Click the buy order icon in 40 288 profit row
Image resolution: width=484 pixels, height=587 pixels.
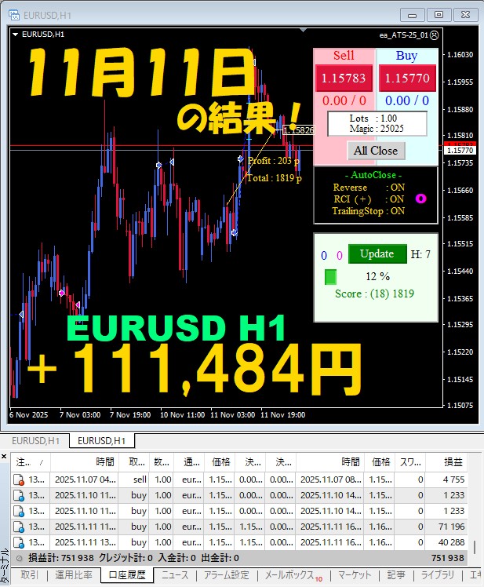pos(19,542)
